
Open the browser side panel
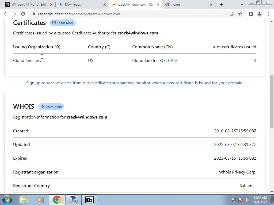[x=251, y=14]
